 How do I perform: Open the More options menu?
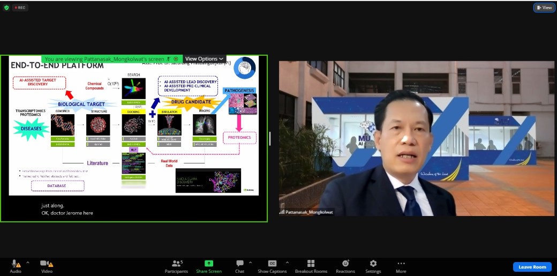(401, 264)
